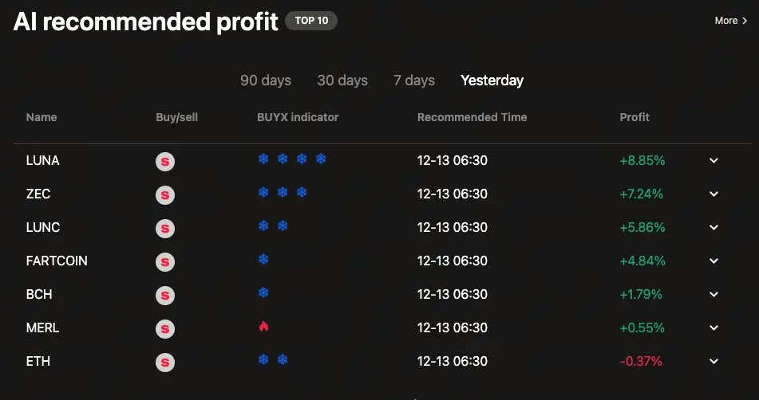Click the sell badge for FARTCOIN

165,262
